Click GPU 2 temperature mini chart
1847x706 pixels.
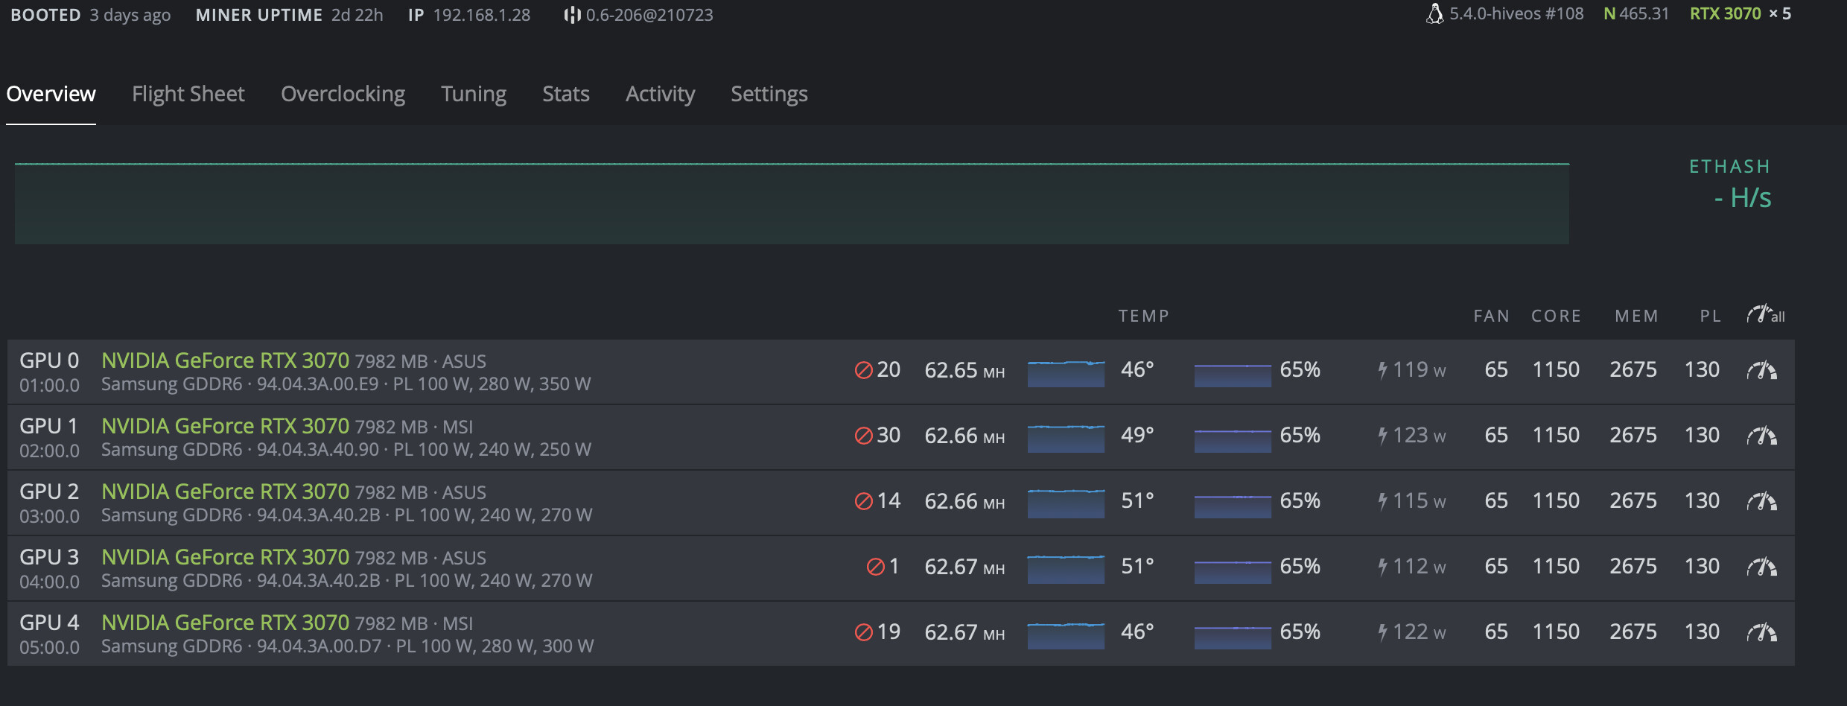(1066, 503)
